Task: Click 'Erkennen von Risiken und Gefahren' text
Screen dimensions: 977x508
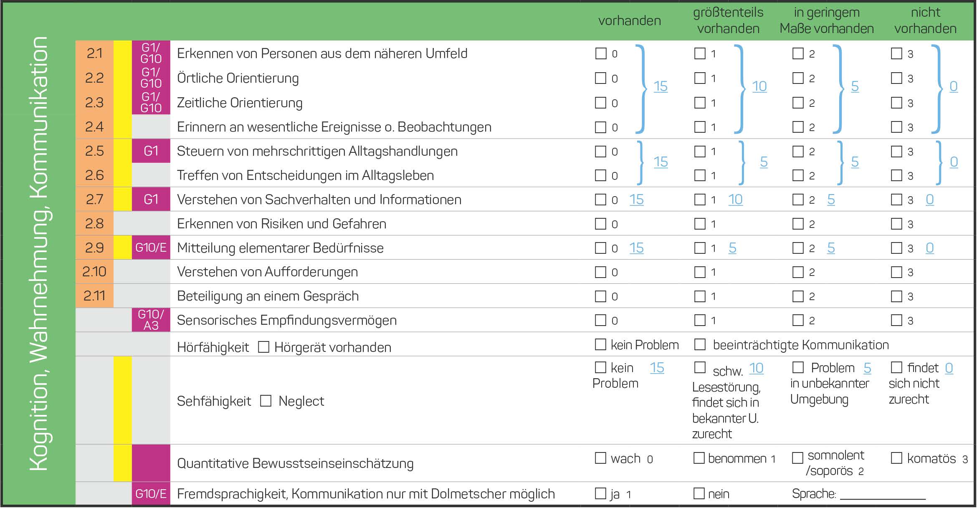Action: tap(281, 224)
